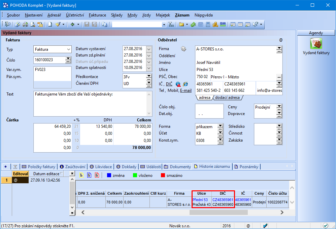
Task: Click the green check circle status icon
Action: tap(325, 226)
